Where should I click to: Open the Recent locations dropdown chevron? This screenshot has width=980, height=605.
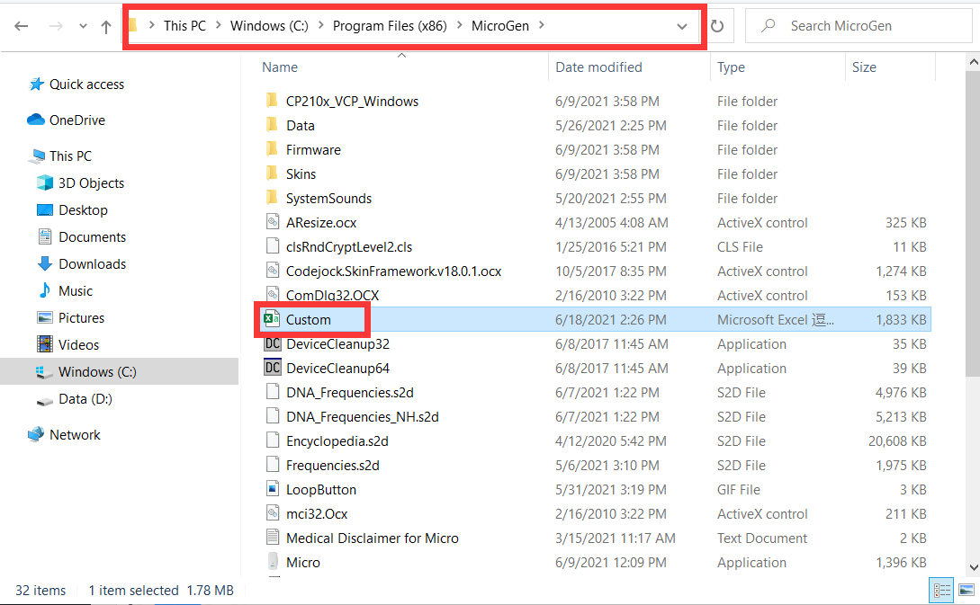[x=82, y=26]
